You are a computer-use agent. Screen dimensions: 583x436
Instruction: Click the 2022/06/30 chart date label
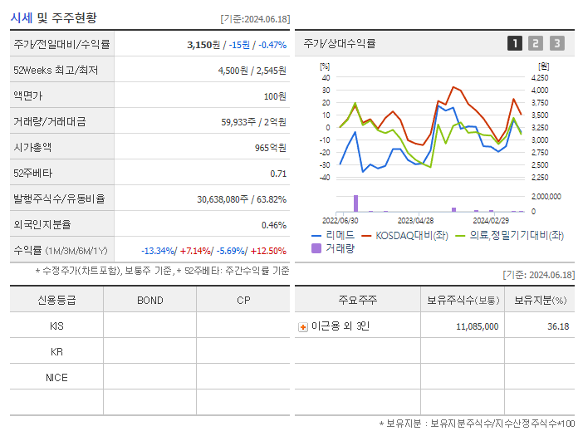point(340,221)
